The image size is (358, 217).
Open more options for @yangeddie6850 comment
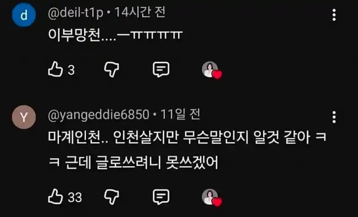[334, 117]
